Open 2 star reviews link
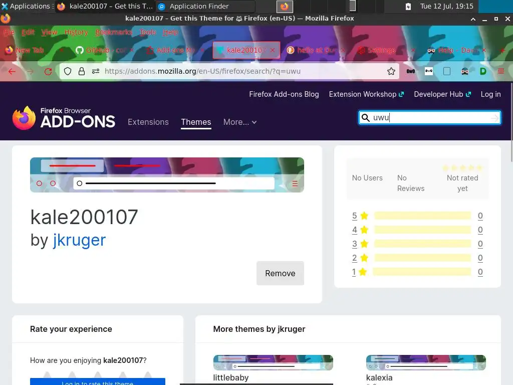 click(354, 258)
